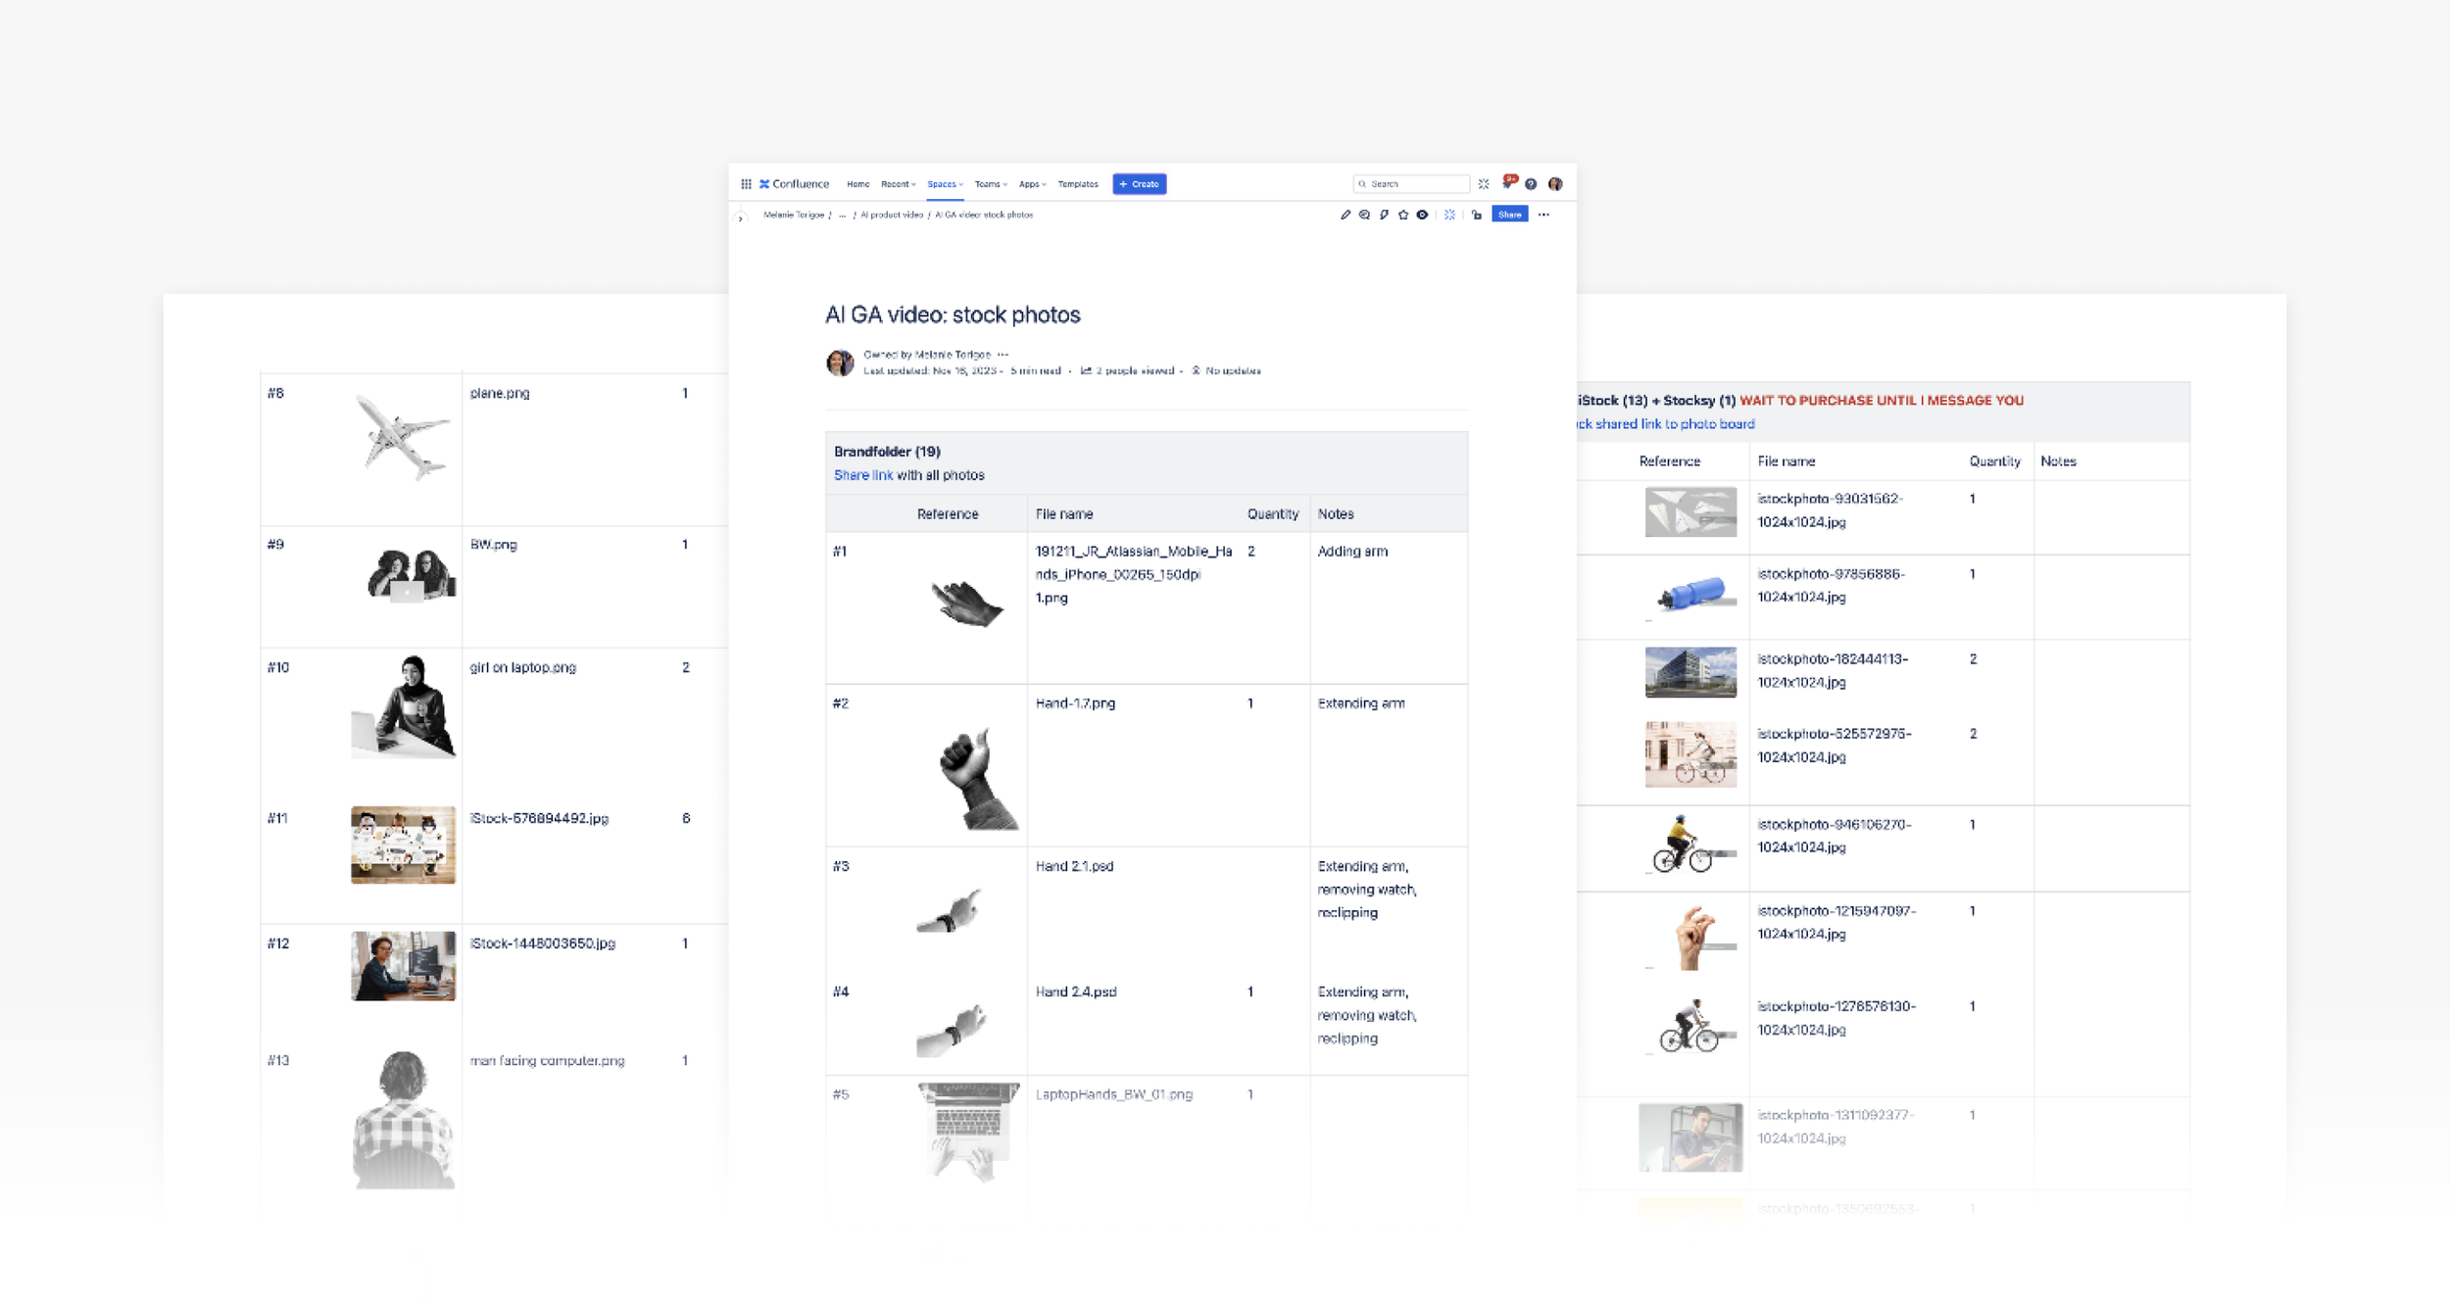Expand the Spaces dropdown menu

click(945, 184)
